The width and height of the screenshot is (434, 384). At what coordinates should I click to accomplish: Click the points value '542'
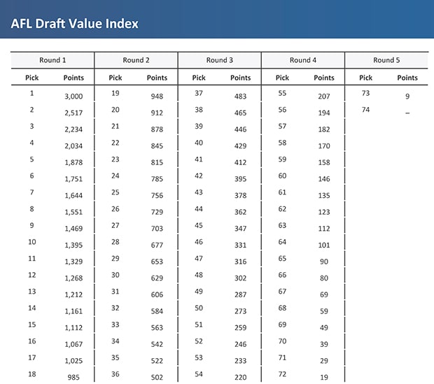(x=157, y=344)
